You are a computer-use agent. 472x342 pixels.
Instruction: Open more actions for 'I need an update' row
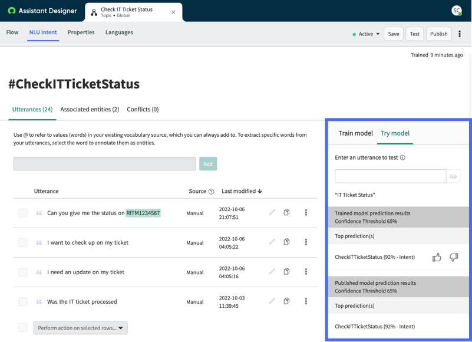coord(306,271)
